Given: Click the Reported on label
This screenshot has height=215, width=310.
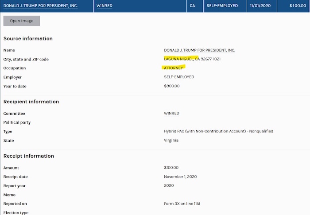Looking at the screenshot, I should pos(15,204).
